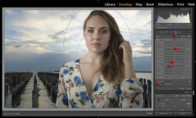Click the Clarity slider handle
The width and height of the screenshot is (196, 118).
pos(175,59)
